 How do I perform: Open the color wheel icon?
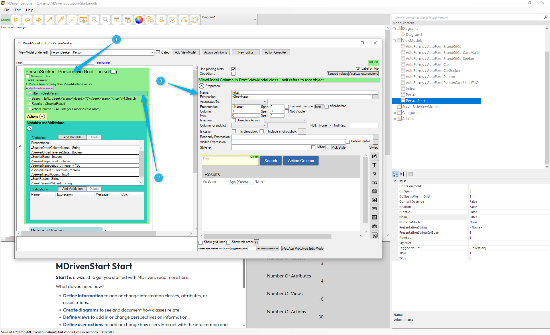point(139,20)
